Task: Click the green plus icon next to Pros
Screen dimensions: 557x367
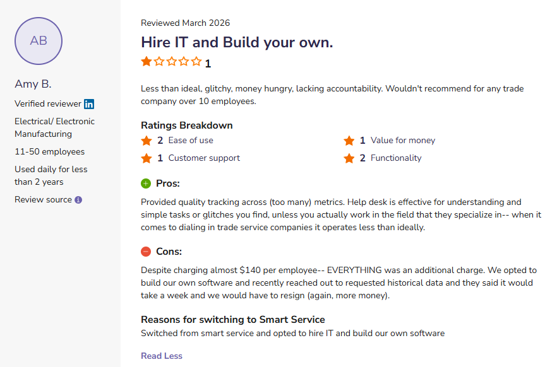Action: click(x=146, y=183)
